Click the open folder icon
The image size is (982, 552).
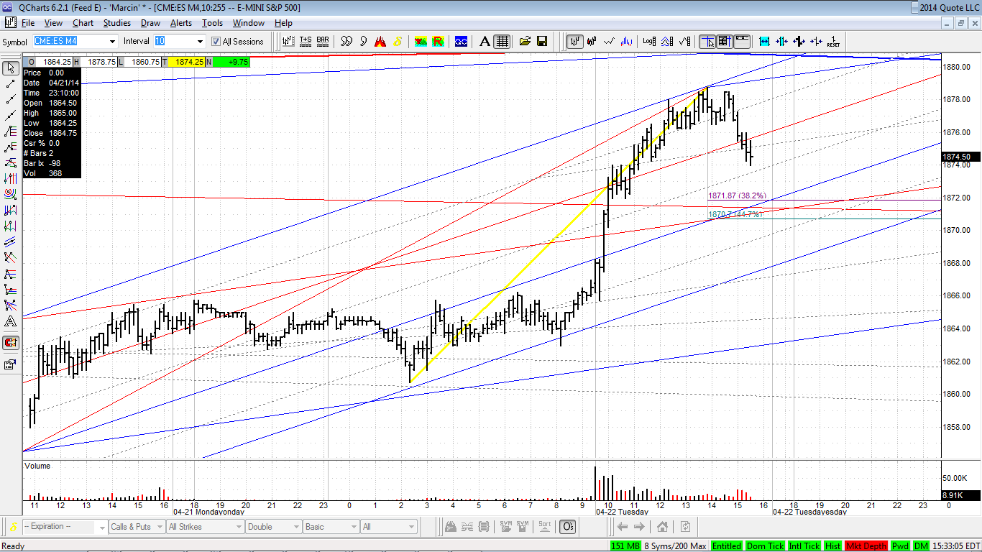pos(525,41)
